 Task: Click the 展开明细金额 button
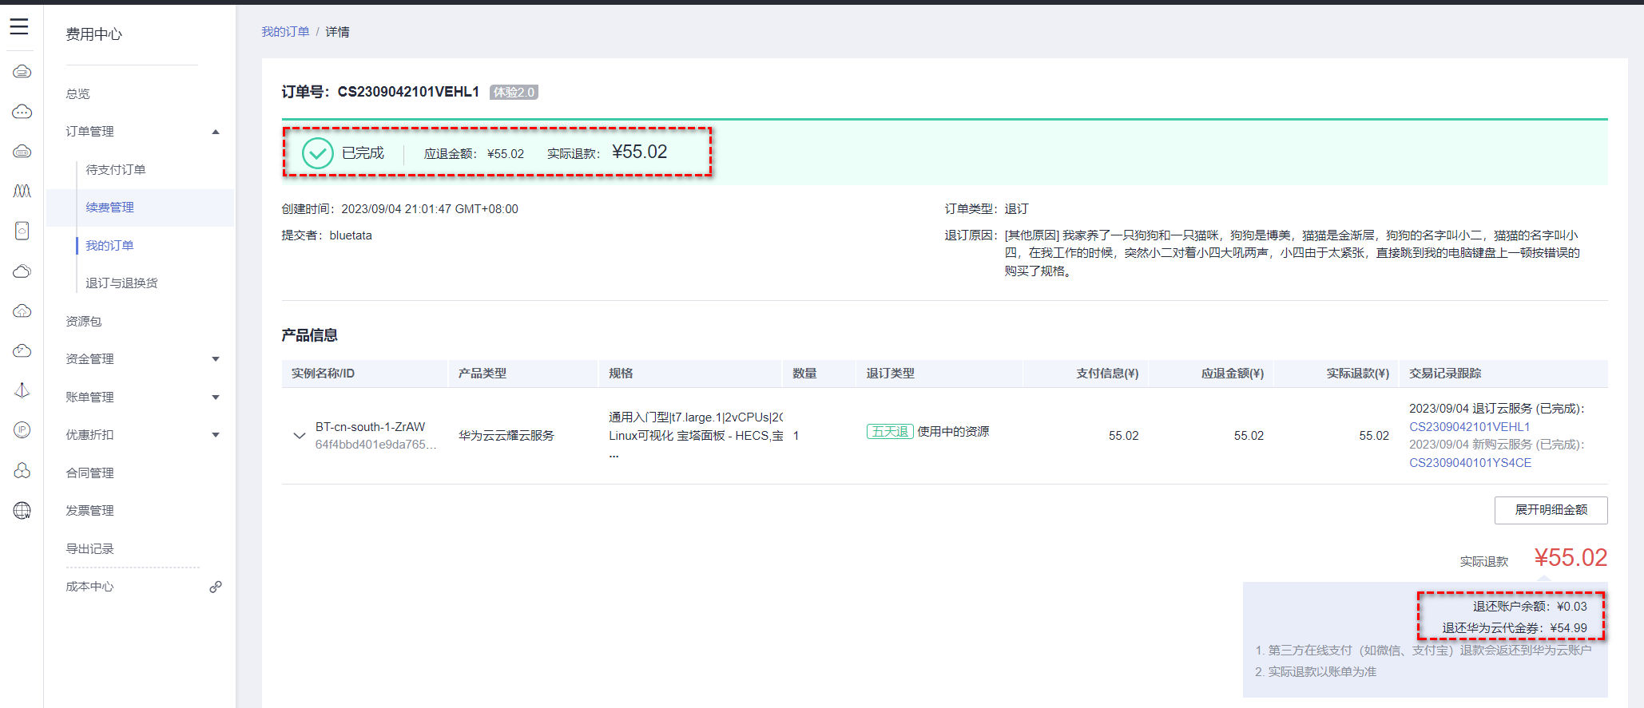click(x=1551, y=510)
